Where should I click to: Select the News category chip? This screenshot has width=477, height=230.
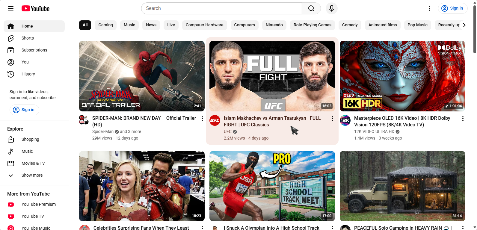point(151,25)
